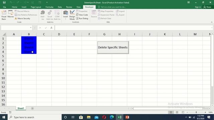The height and width of the screenshot is (120, 214).
Task: Click Sign in
Action: (198, 7)
